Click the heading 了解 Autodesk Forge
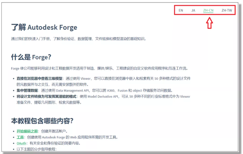 pyautogui.click(x=44, y=27)
